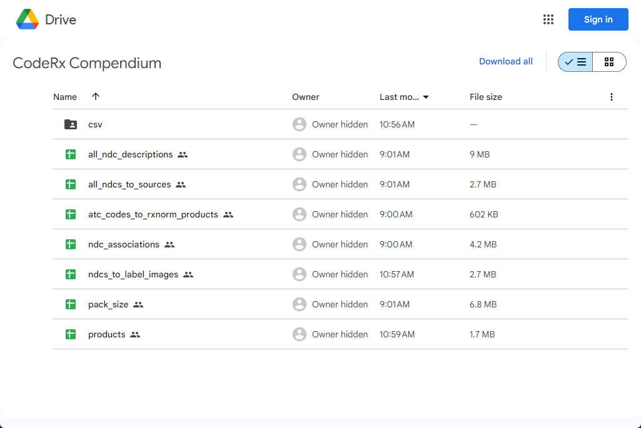The width and height of the screenshot is (641, 428).
Task: Open the atc_codes_to_rxnorm_products file
Action: [x=153, y=214]
